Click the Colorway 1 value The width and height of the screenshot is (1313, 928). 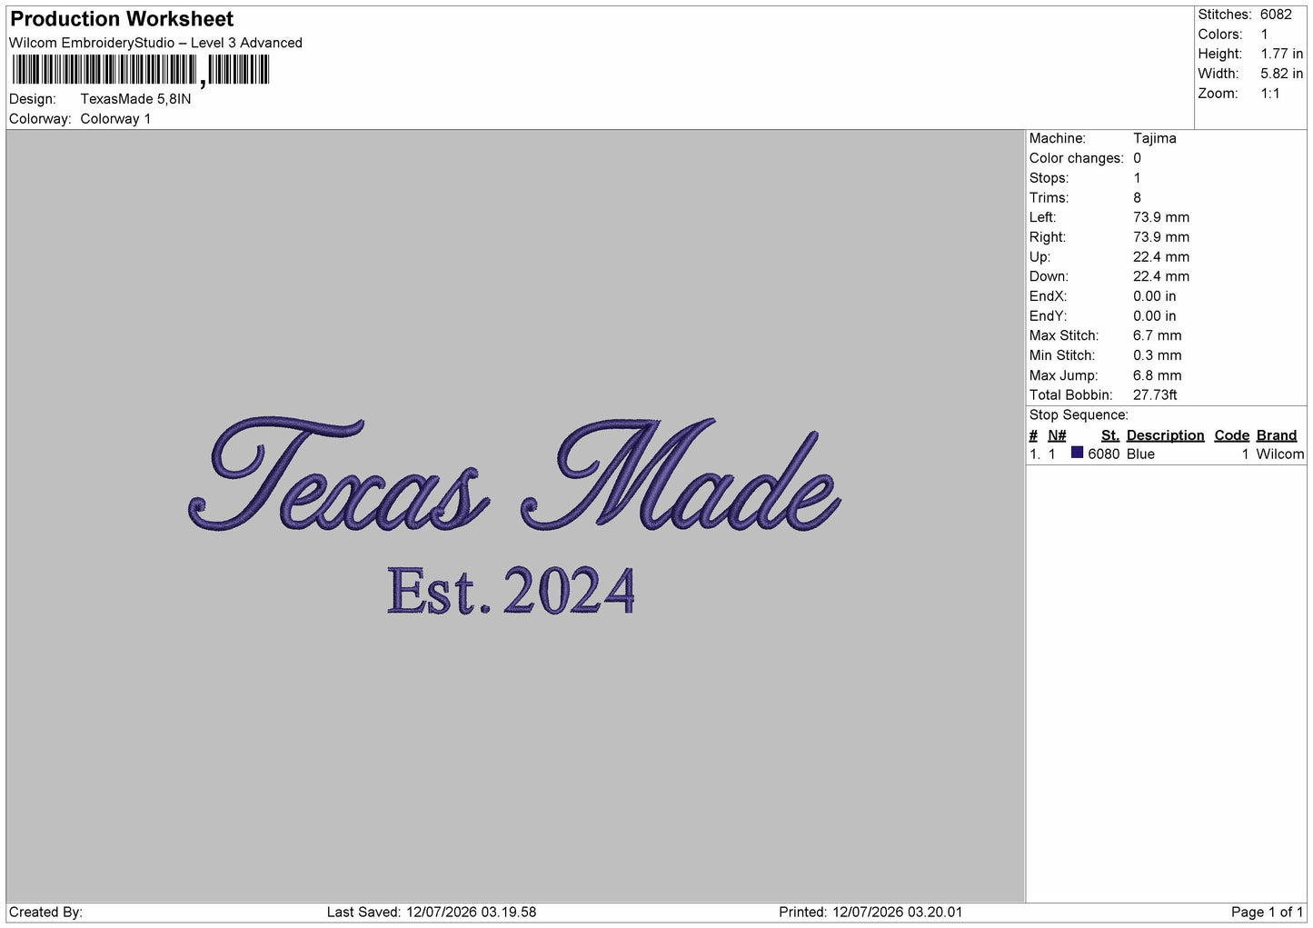coord(115,119)
